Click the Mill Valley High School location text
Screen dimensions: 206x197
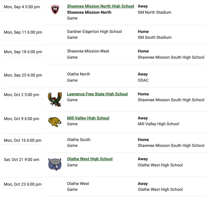click(x=158, y=124)
